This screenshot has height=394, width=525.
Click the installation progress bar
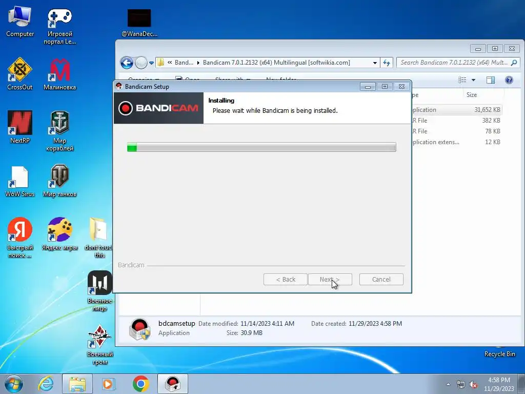pyautogui.click(x=261, y=147)
